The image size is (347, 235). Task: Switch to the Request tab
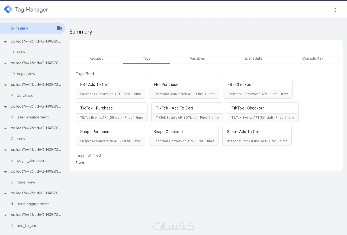96,58
